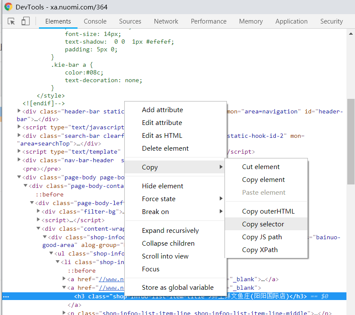Viewport: 355px width, 315px height.
Task: Collapse the page-body div node
Action: (19, 177)
